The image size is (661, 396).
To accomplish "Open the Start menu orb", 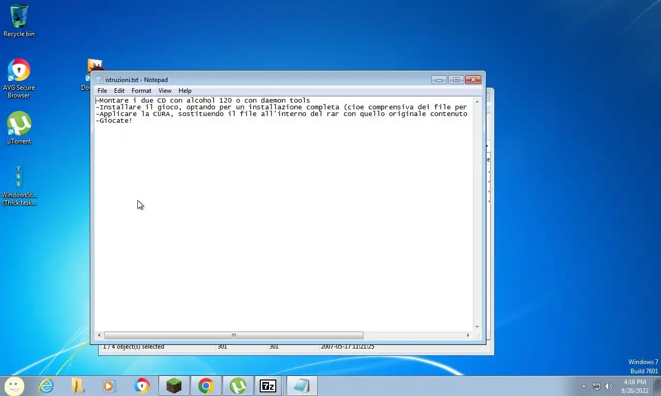I will 14,386.
